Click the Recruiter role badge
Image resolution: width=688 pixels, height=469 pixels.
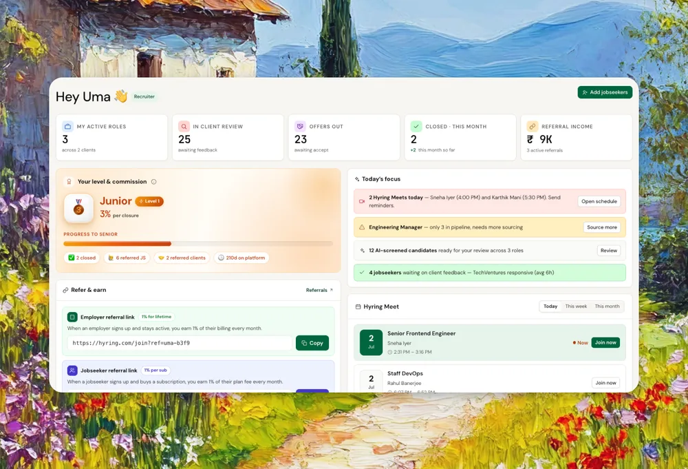pyautogui.click(x=144, y=96)
